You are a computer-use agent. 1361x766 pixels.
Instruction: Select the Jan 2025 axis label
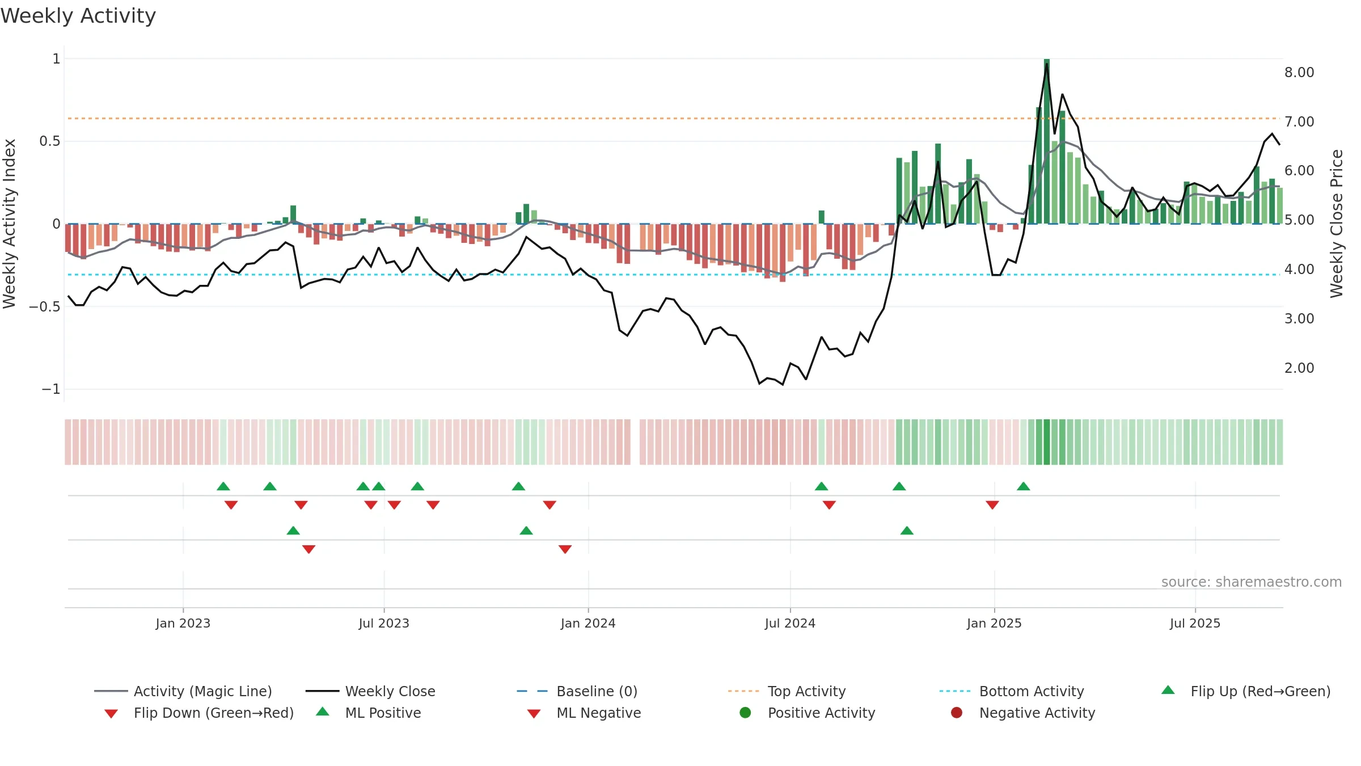tap(994, 623)
